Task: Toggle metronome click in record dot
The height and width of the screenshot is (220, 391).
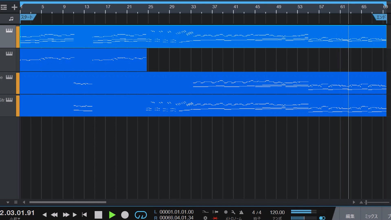Action: click(226, 212)
